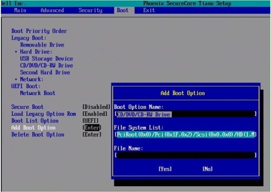The width and height of the screenshot is (271, 192).
Task: Click the Legacy Boot: heading
Action: click(x=29, y=38)
